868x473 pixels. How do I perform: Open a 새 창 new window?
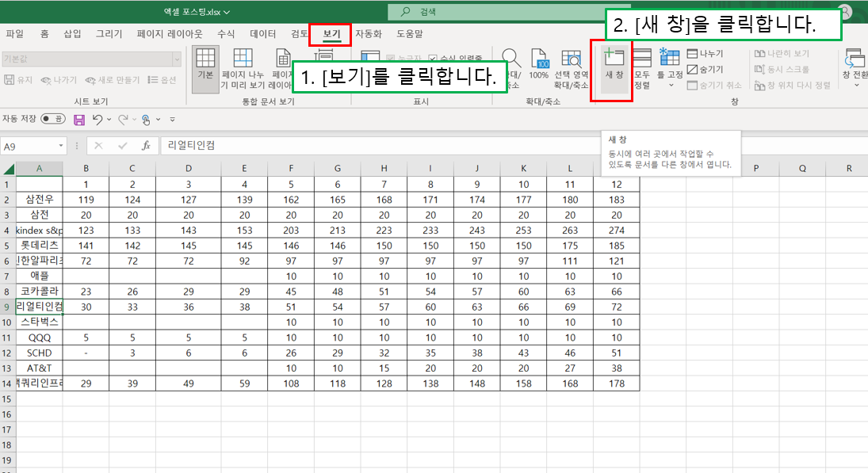614,69
